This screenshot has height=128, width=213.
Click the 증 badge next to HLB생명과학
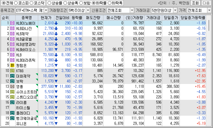(12, 44)
